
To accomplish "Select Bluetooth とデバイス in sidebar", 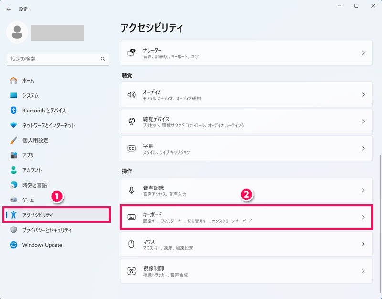I will (x=44, y=111).
